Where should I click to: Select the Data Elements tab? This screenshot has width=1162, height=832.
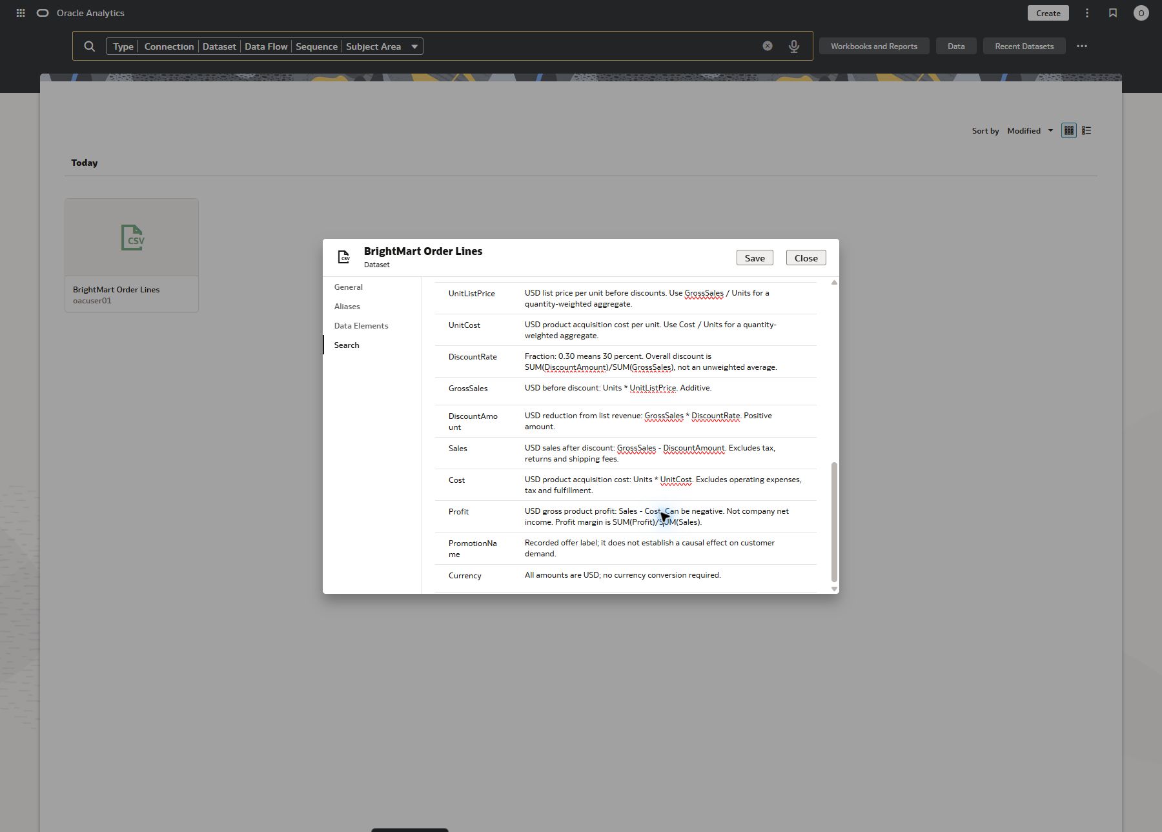[x=361, y=326]
